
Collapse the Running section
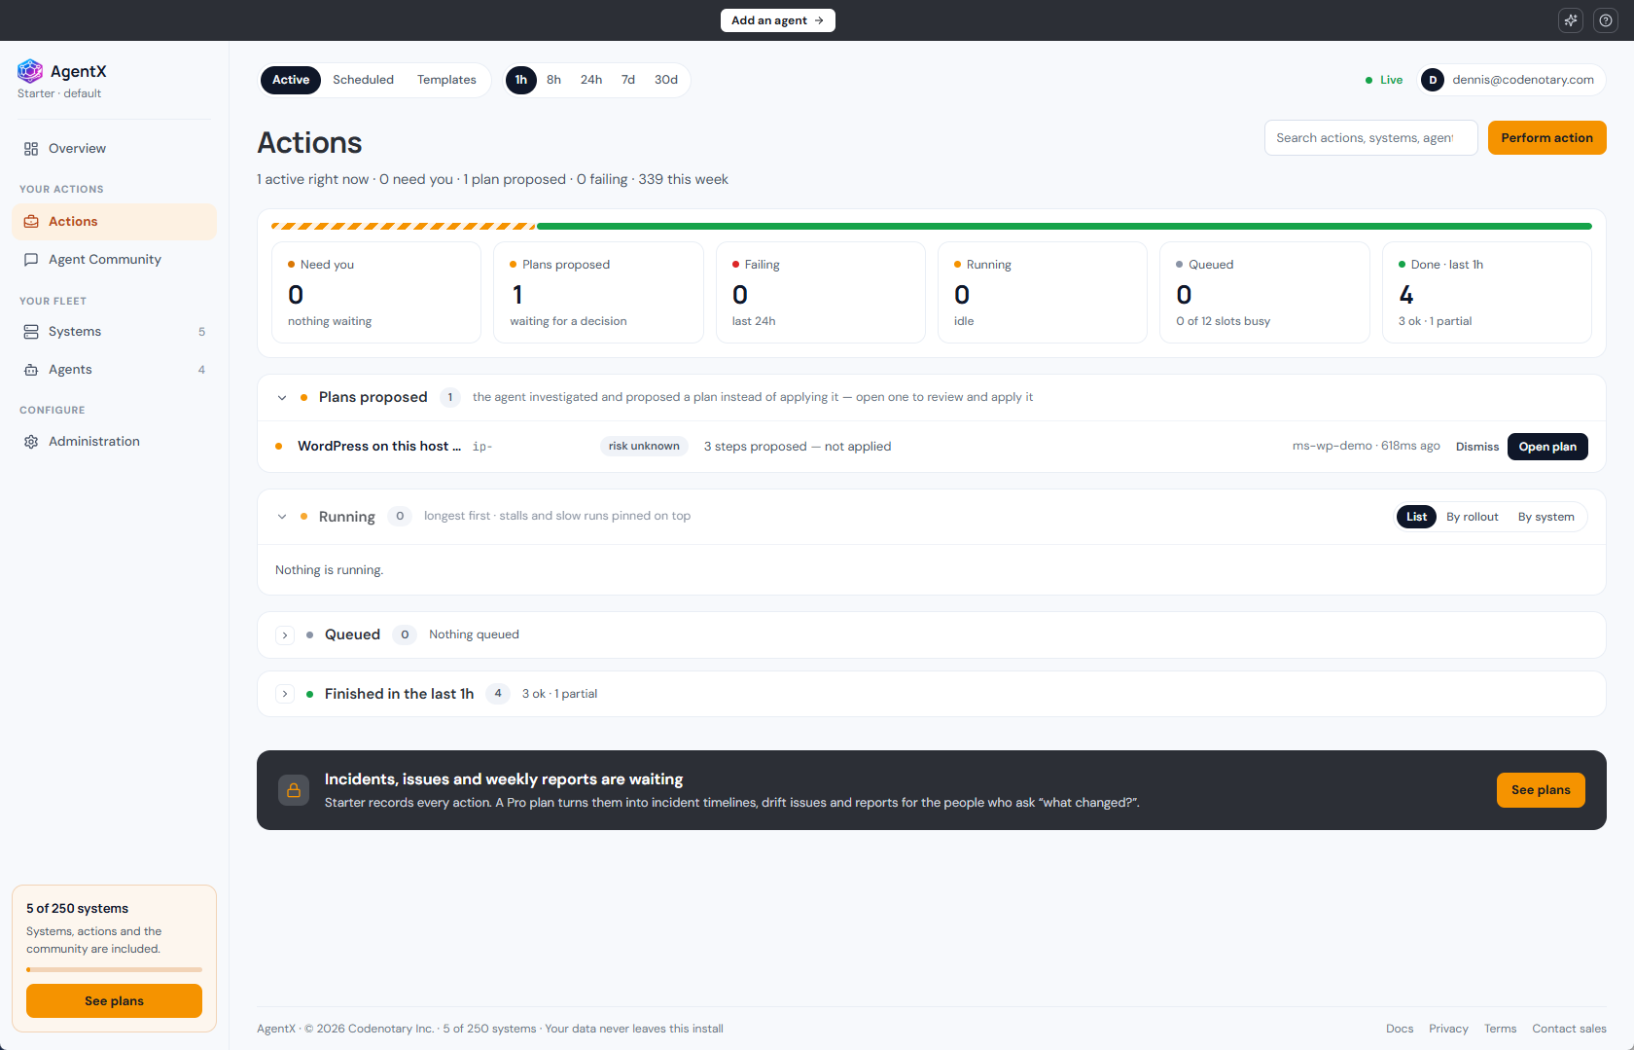coord(282,517)
